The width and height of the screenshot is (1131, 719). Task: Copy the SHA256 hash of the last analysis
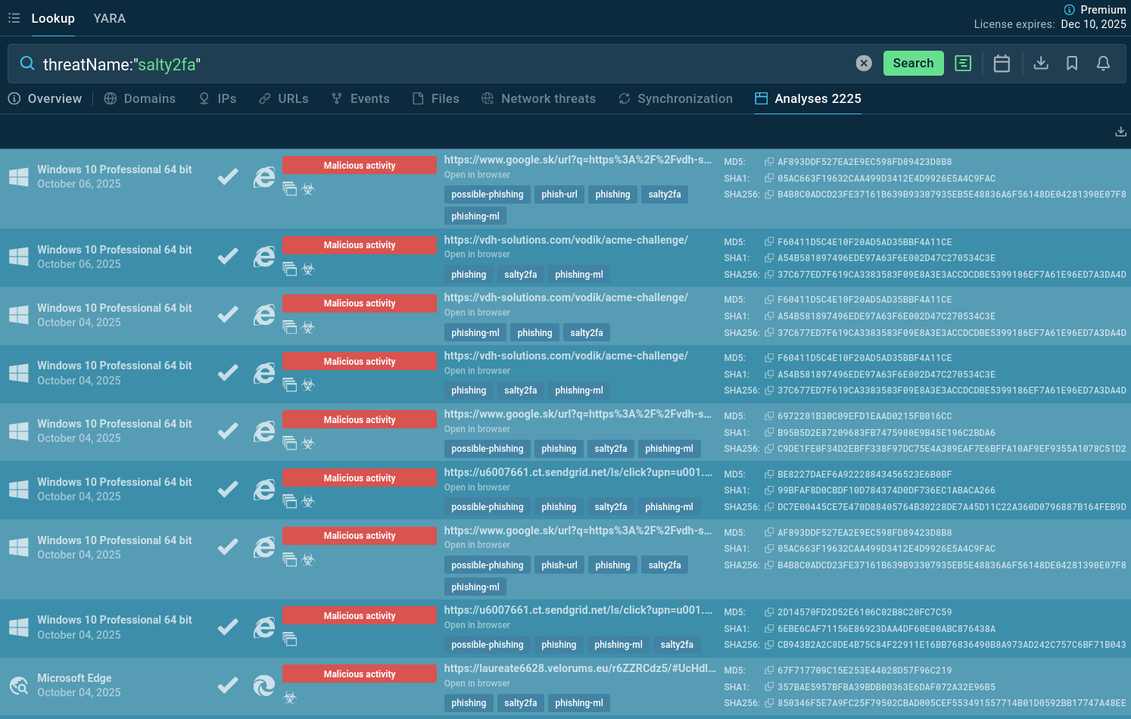pos(769,703)
